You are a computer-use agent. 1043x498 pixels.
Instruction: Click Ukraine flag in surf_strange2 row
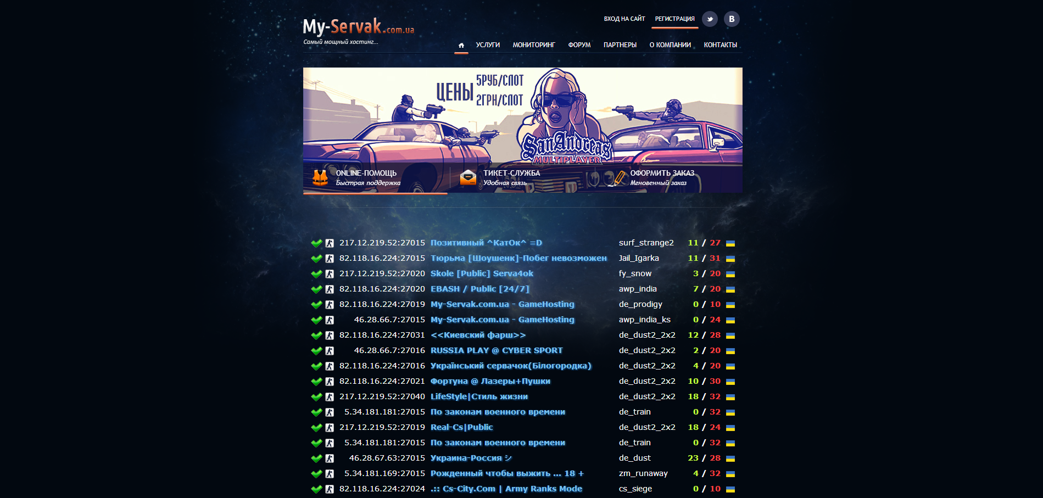tap(730, 243)
